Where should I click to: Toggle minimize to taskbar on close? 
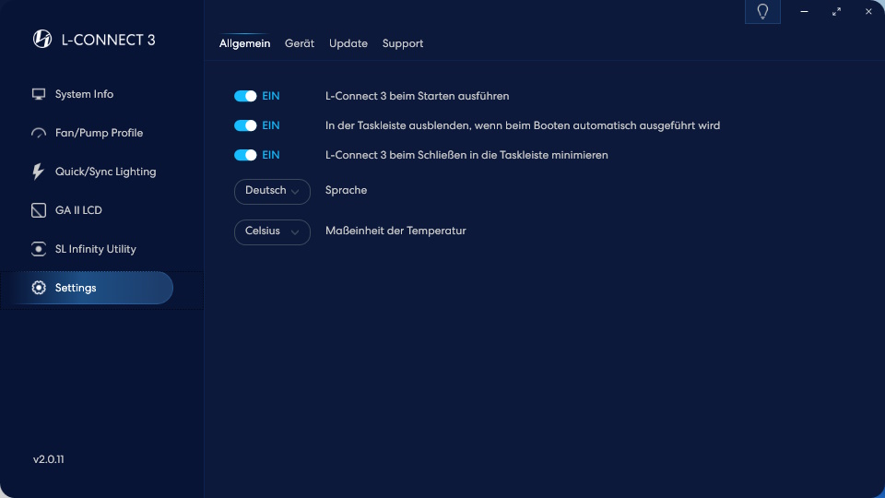click(x=245, y=155)
